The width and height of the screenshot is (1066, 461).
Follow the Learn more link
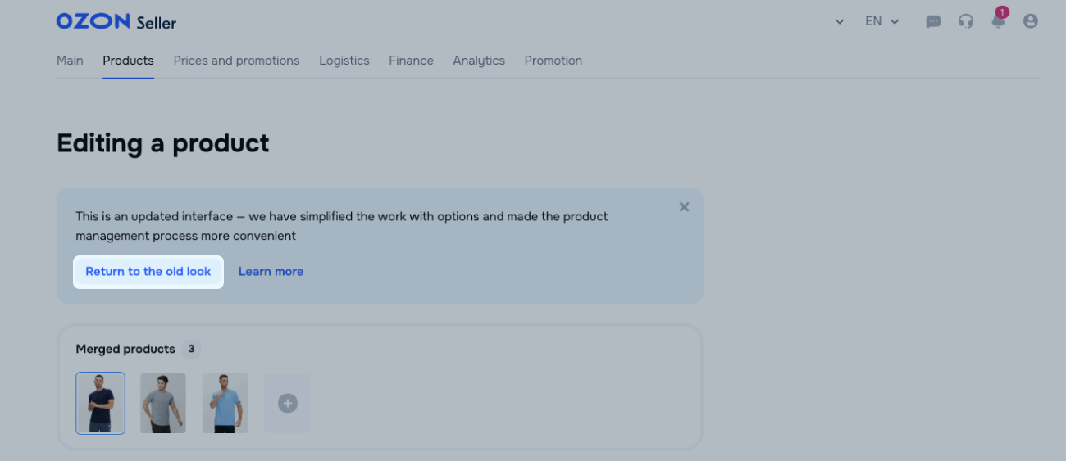pyautogui.click(x=271, y=272)
